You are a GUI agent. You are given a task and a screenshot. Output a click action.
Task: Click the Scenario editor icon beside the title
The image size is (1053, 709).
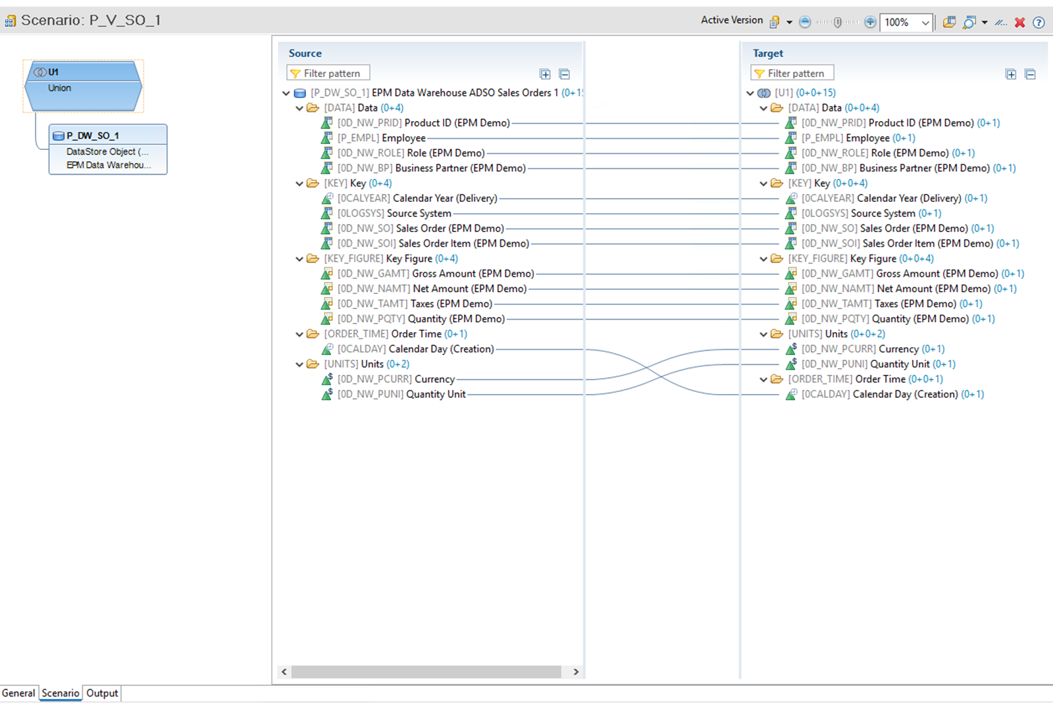pyautogui.click(x=10, y=22)
